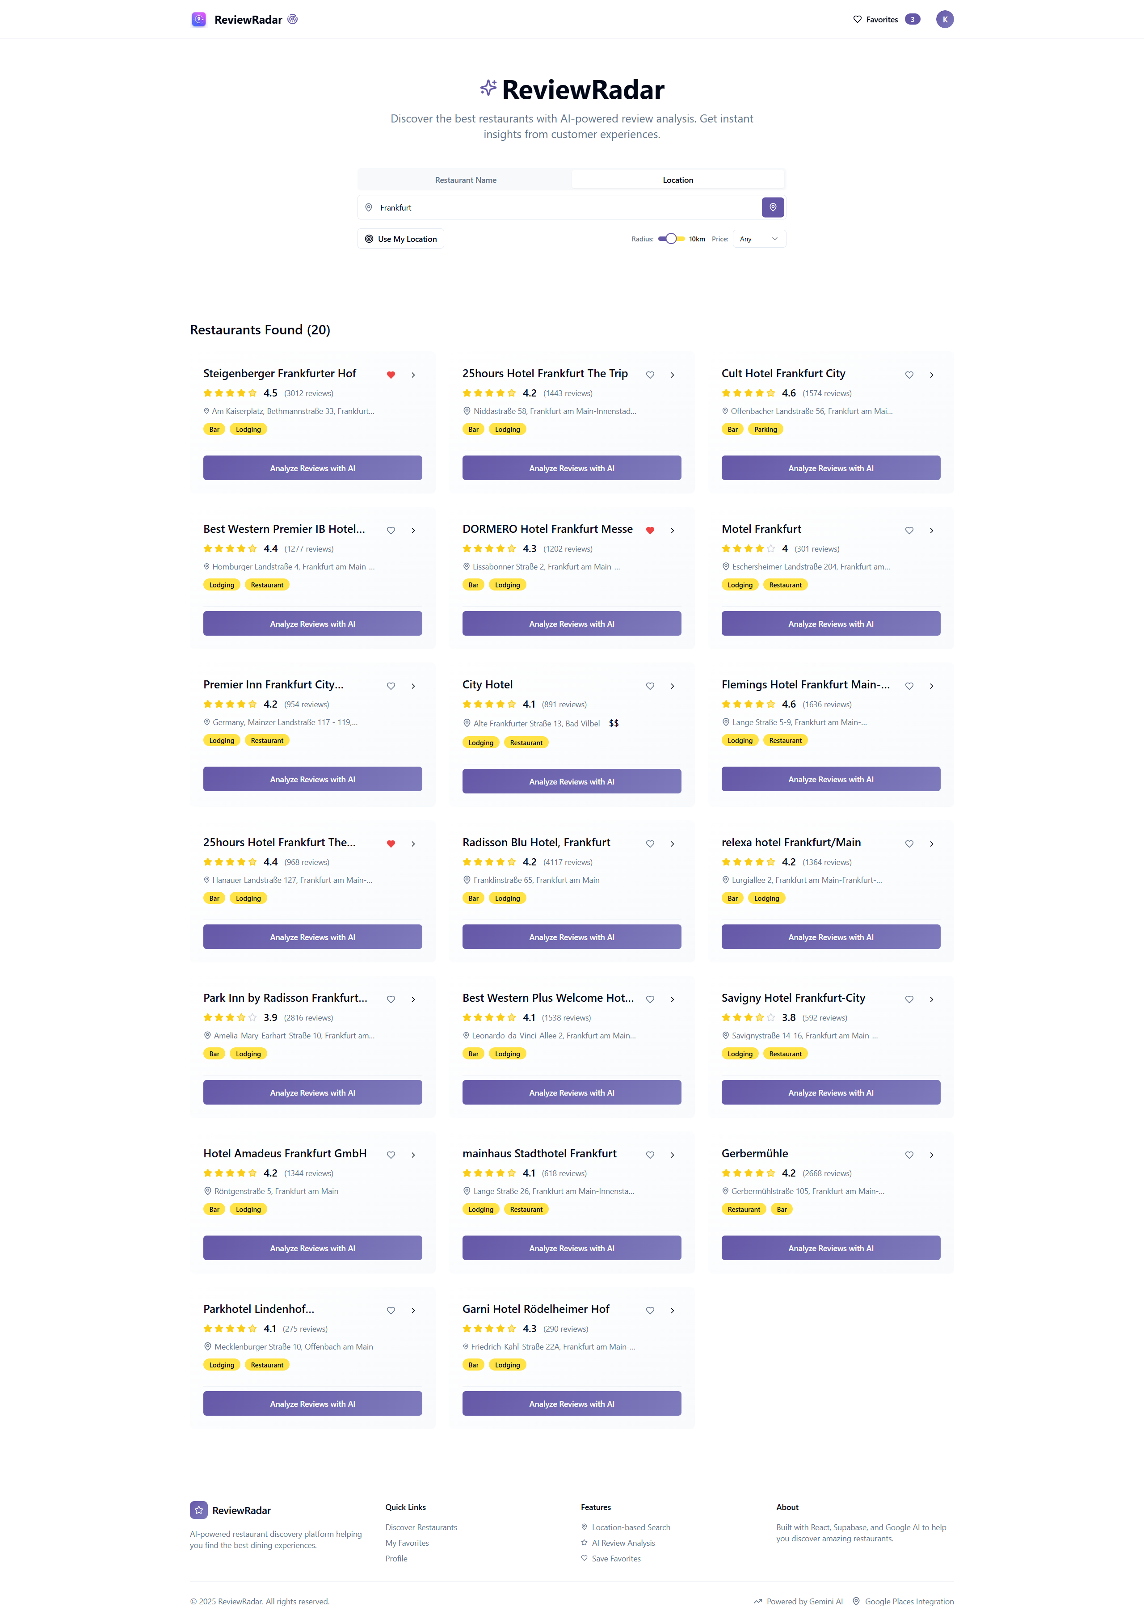The height and width of the screenshot is (1624, 1144).
Task: Analyze Reviews with AI for Flemings Hotel
Action: click(830, 780)
